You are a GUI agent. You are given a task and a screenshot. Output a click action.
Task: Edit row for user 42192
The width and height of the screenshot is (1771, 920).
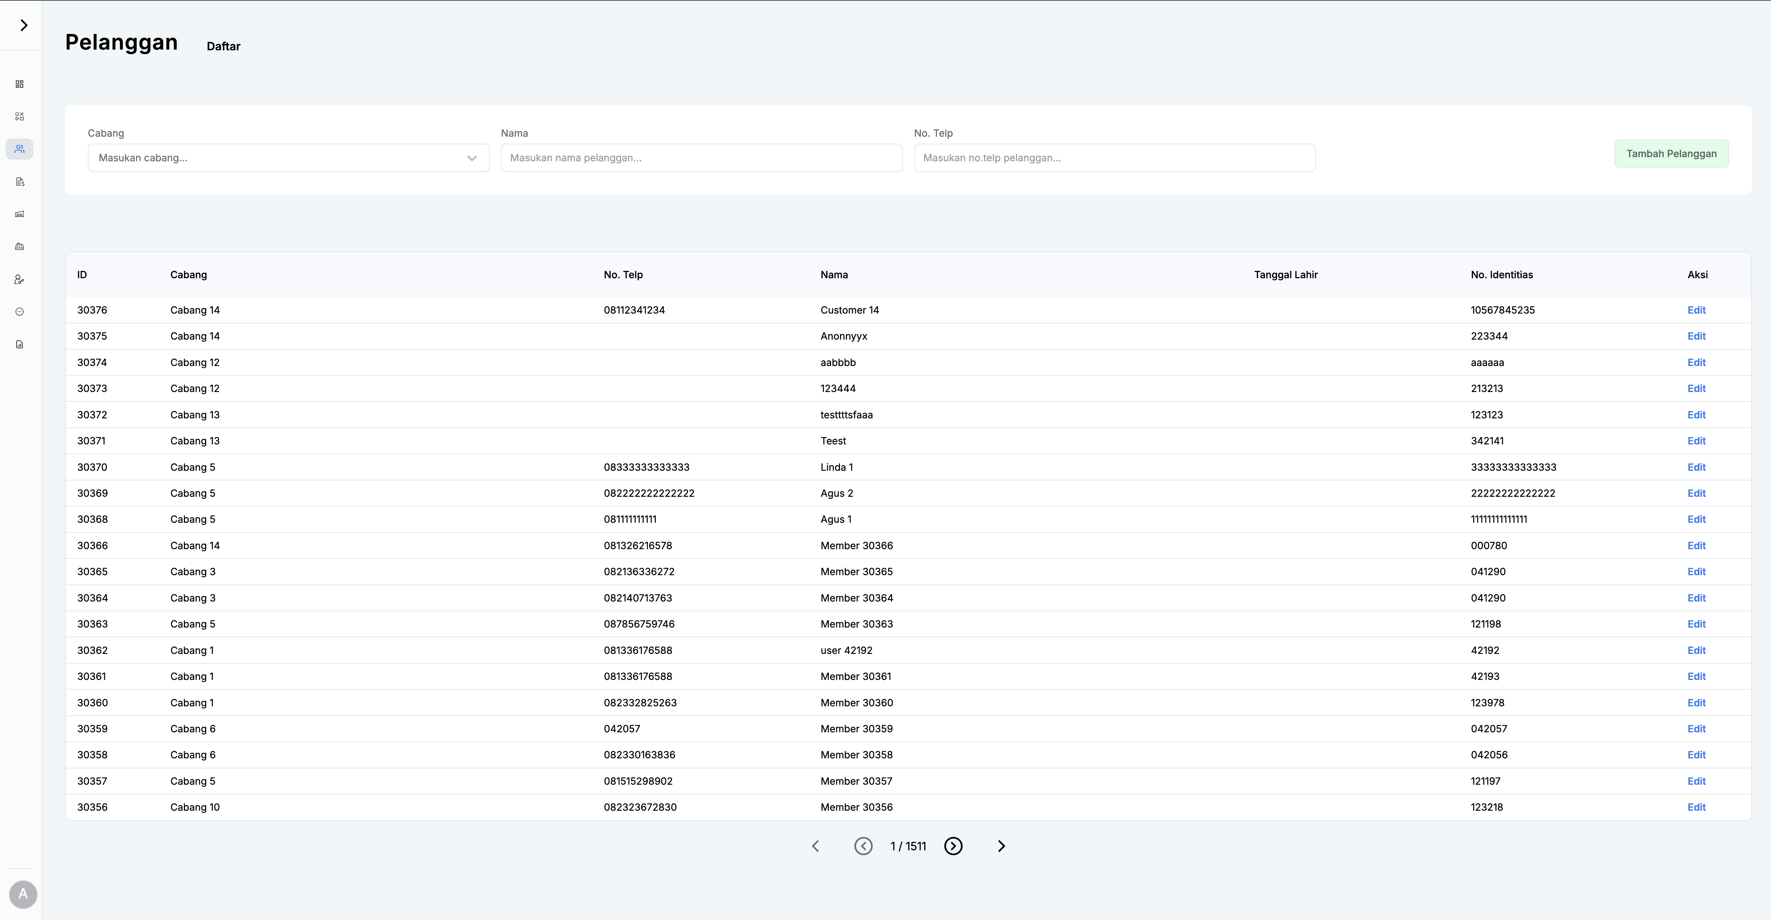pos(1696,651)
